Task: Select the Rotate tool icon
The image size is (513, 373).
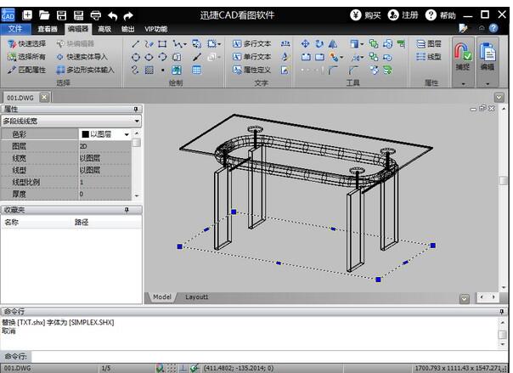Action: pos(319,44)
